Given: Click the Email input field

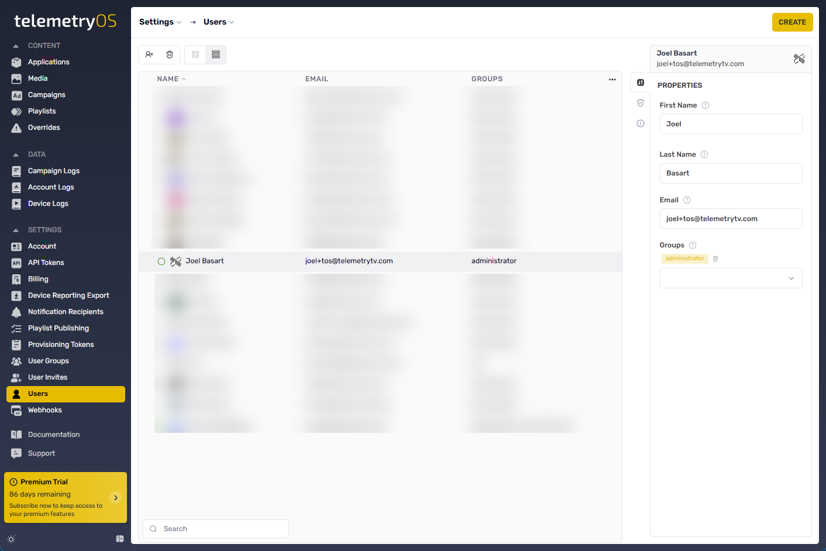Looking at the screenshot, I should [731, 219].
